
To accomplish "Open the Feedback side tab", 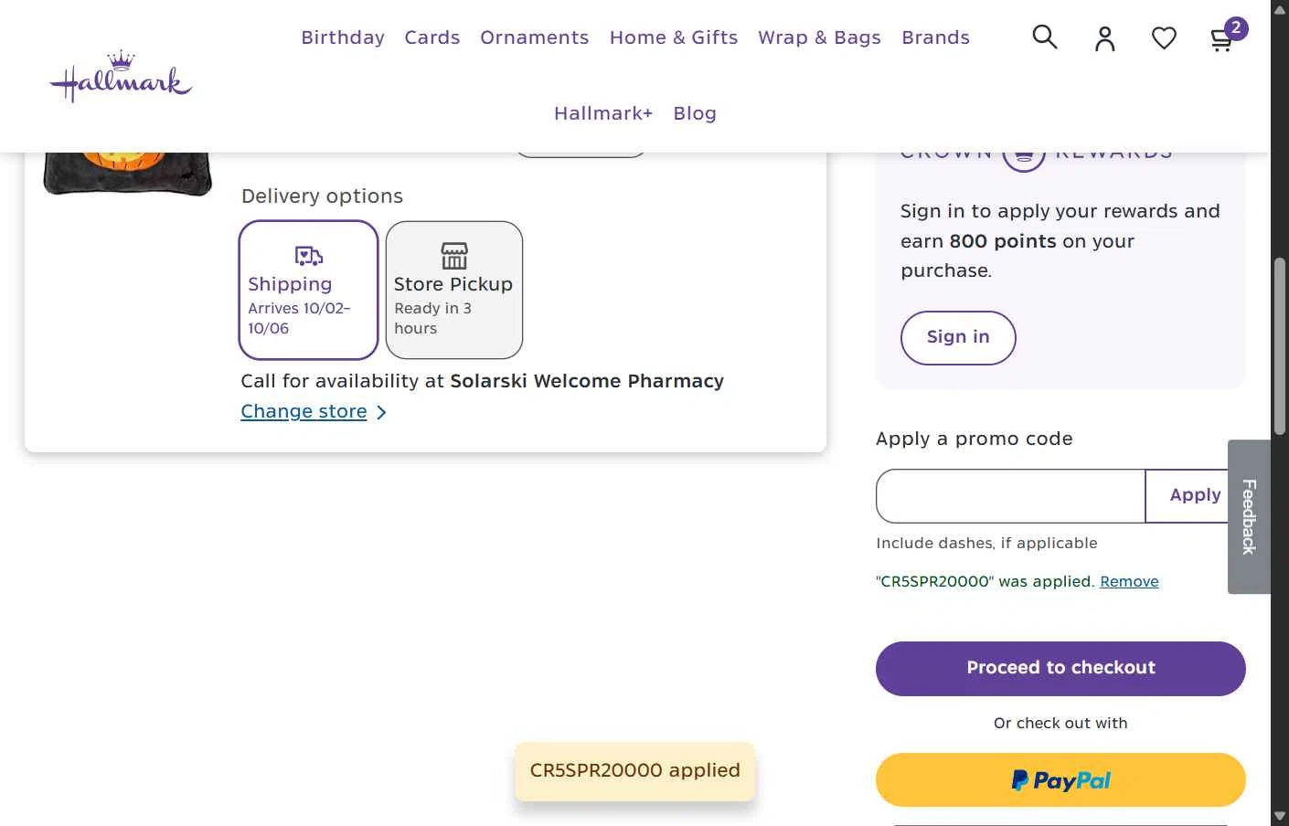I will tap(1249, 517).
